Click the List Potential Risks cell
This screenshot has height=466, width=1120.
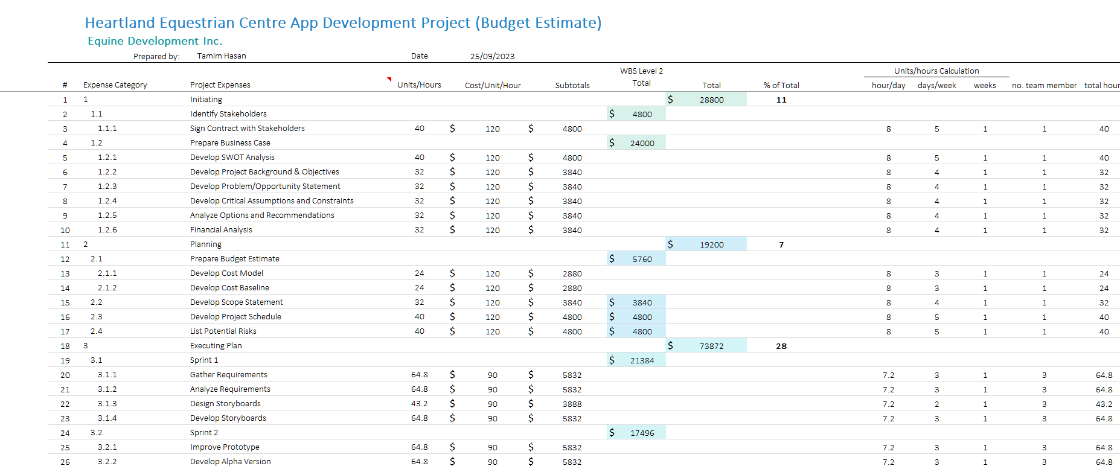[223, 331]
